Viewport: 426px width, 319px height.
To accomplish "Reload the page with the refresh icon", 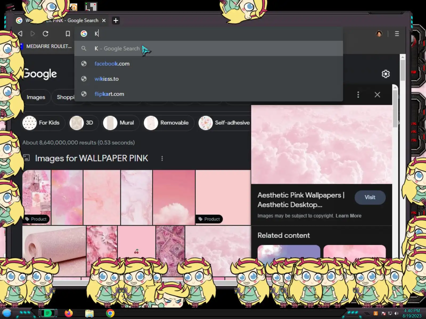I will (46, 34).
